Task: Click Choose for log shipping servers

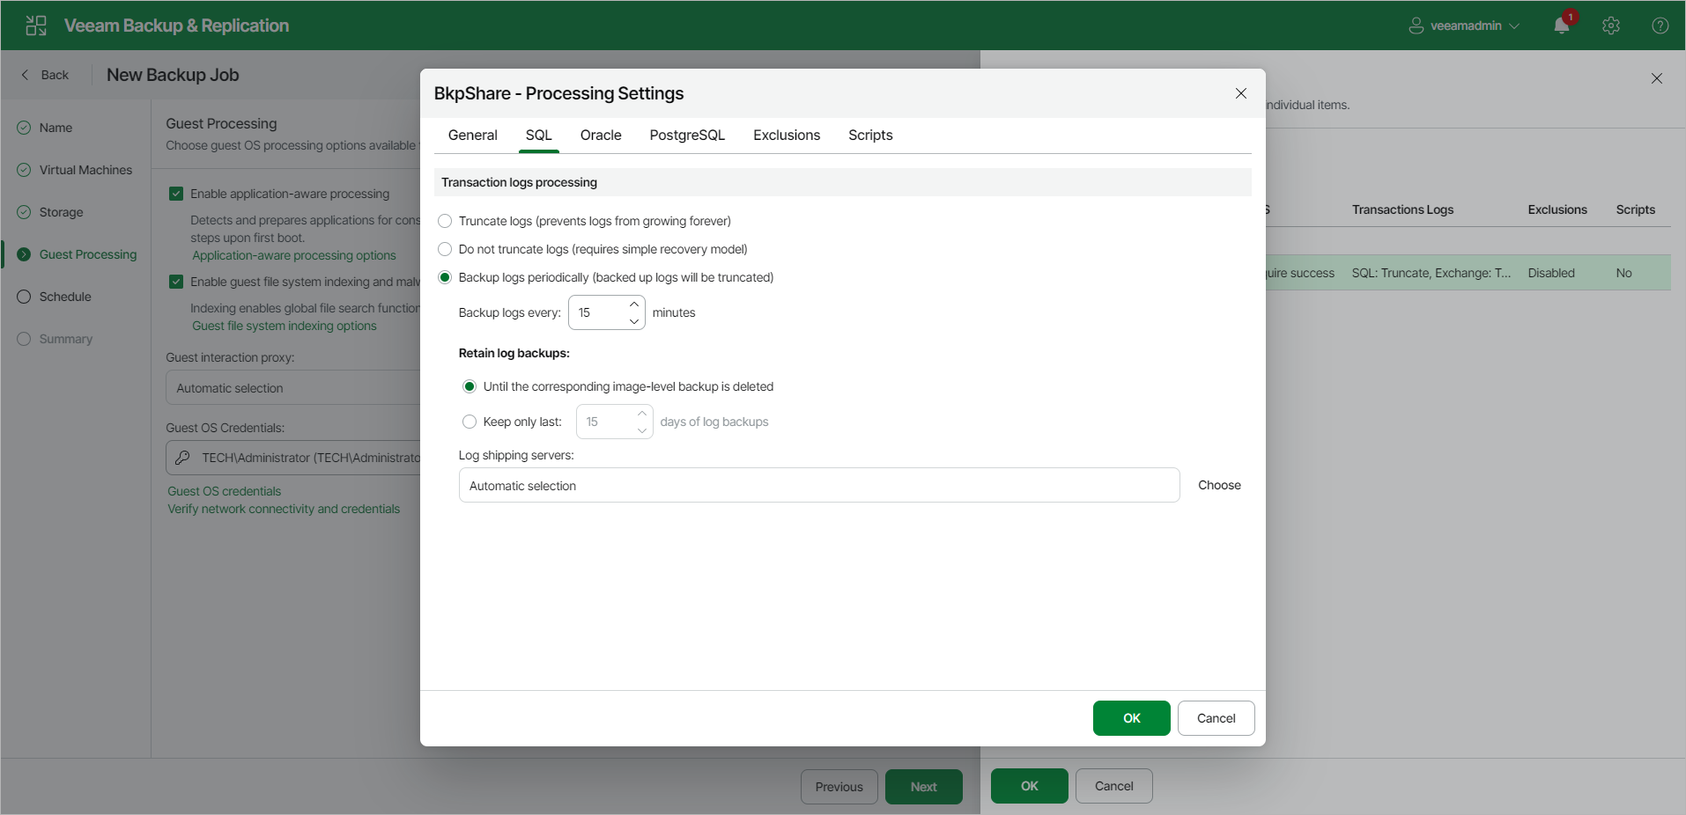Action: click(x=1219, y=485)
